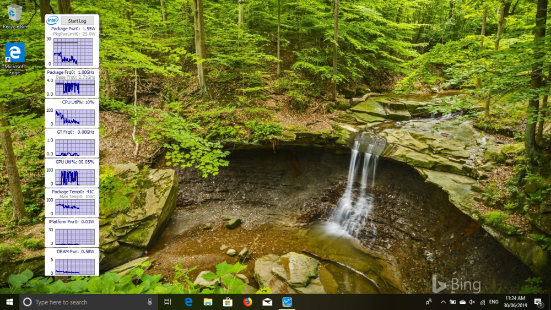Open the clock showing 11:24 AM
Viewport: 551px width, 310px height.
(x=515, y=302)
